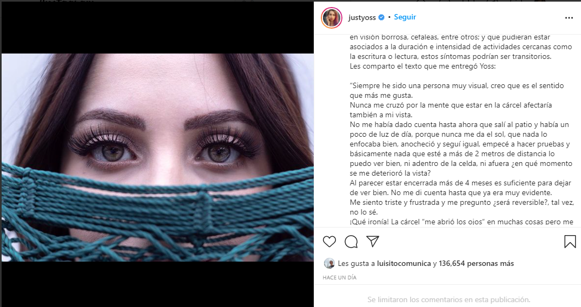Screen dimensions: 581x307
Task: Open comments via the speech bubble icon
Action: click(x=351, y=242)
